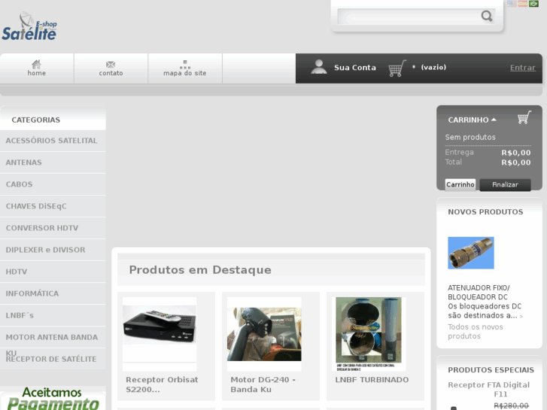The image size is (547, 410).
Task: Click inside the search text field
Action: (408, 17)
